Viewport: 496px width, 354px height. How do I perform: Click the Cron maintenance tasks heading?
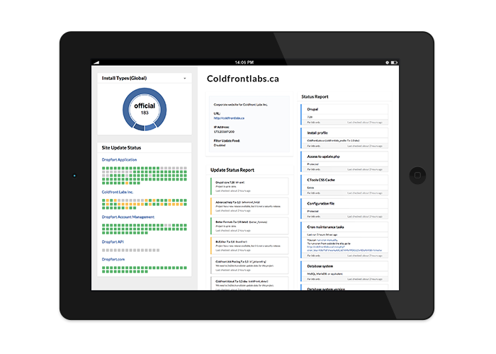325,227
